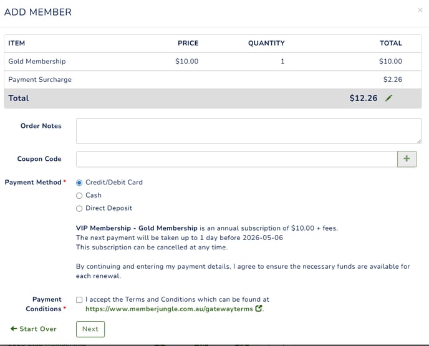429x346 pixels.
Task: Click the Payment Surcharge row
Action: point(213,80)
